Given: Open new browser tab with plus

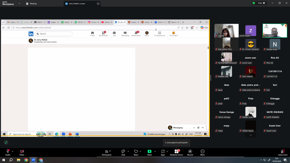Looking at the screenshot, I should tap(183, 22).
